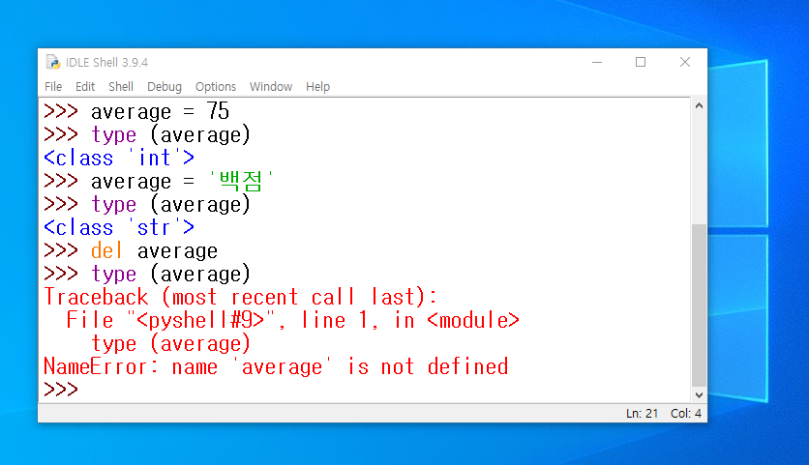Viewport: 809px width, 465px height.
Task: Open the Help menu
Action: pyautogui.click(x=317, y=87)
